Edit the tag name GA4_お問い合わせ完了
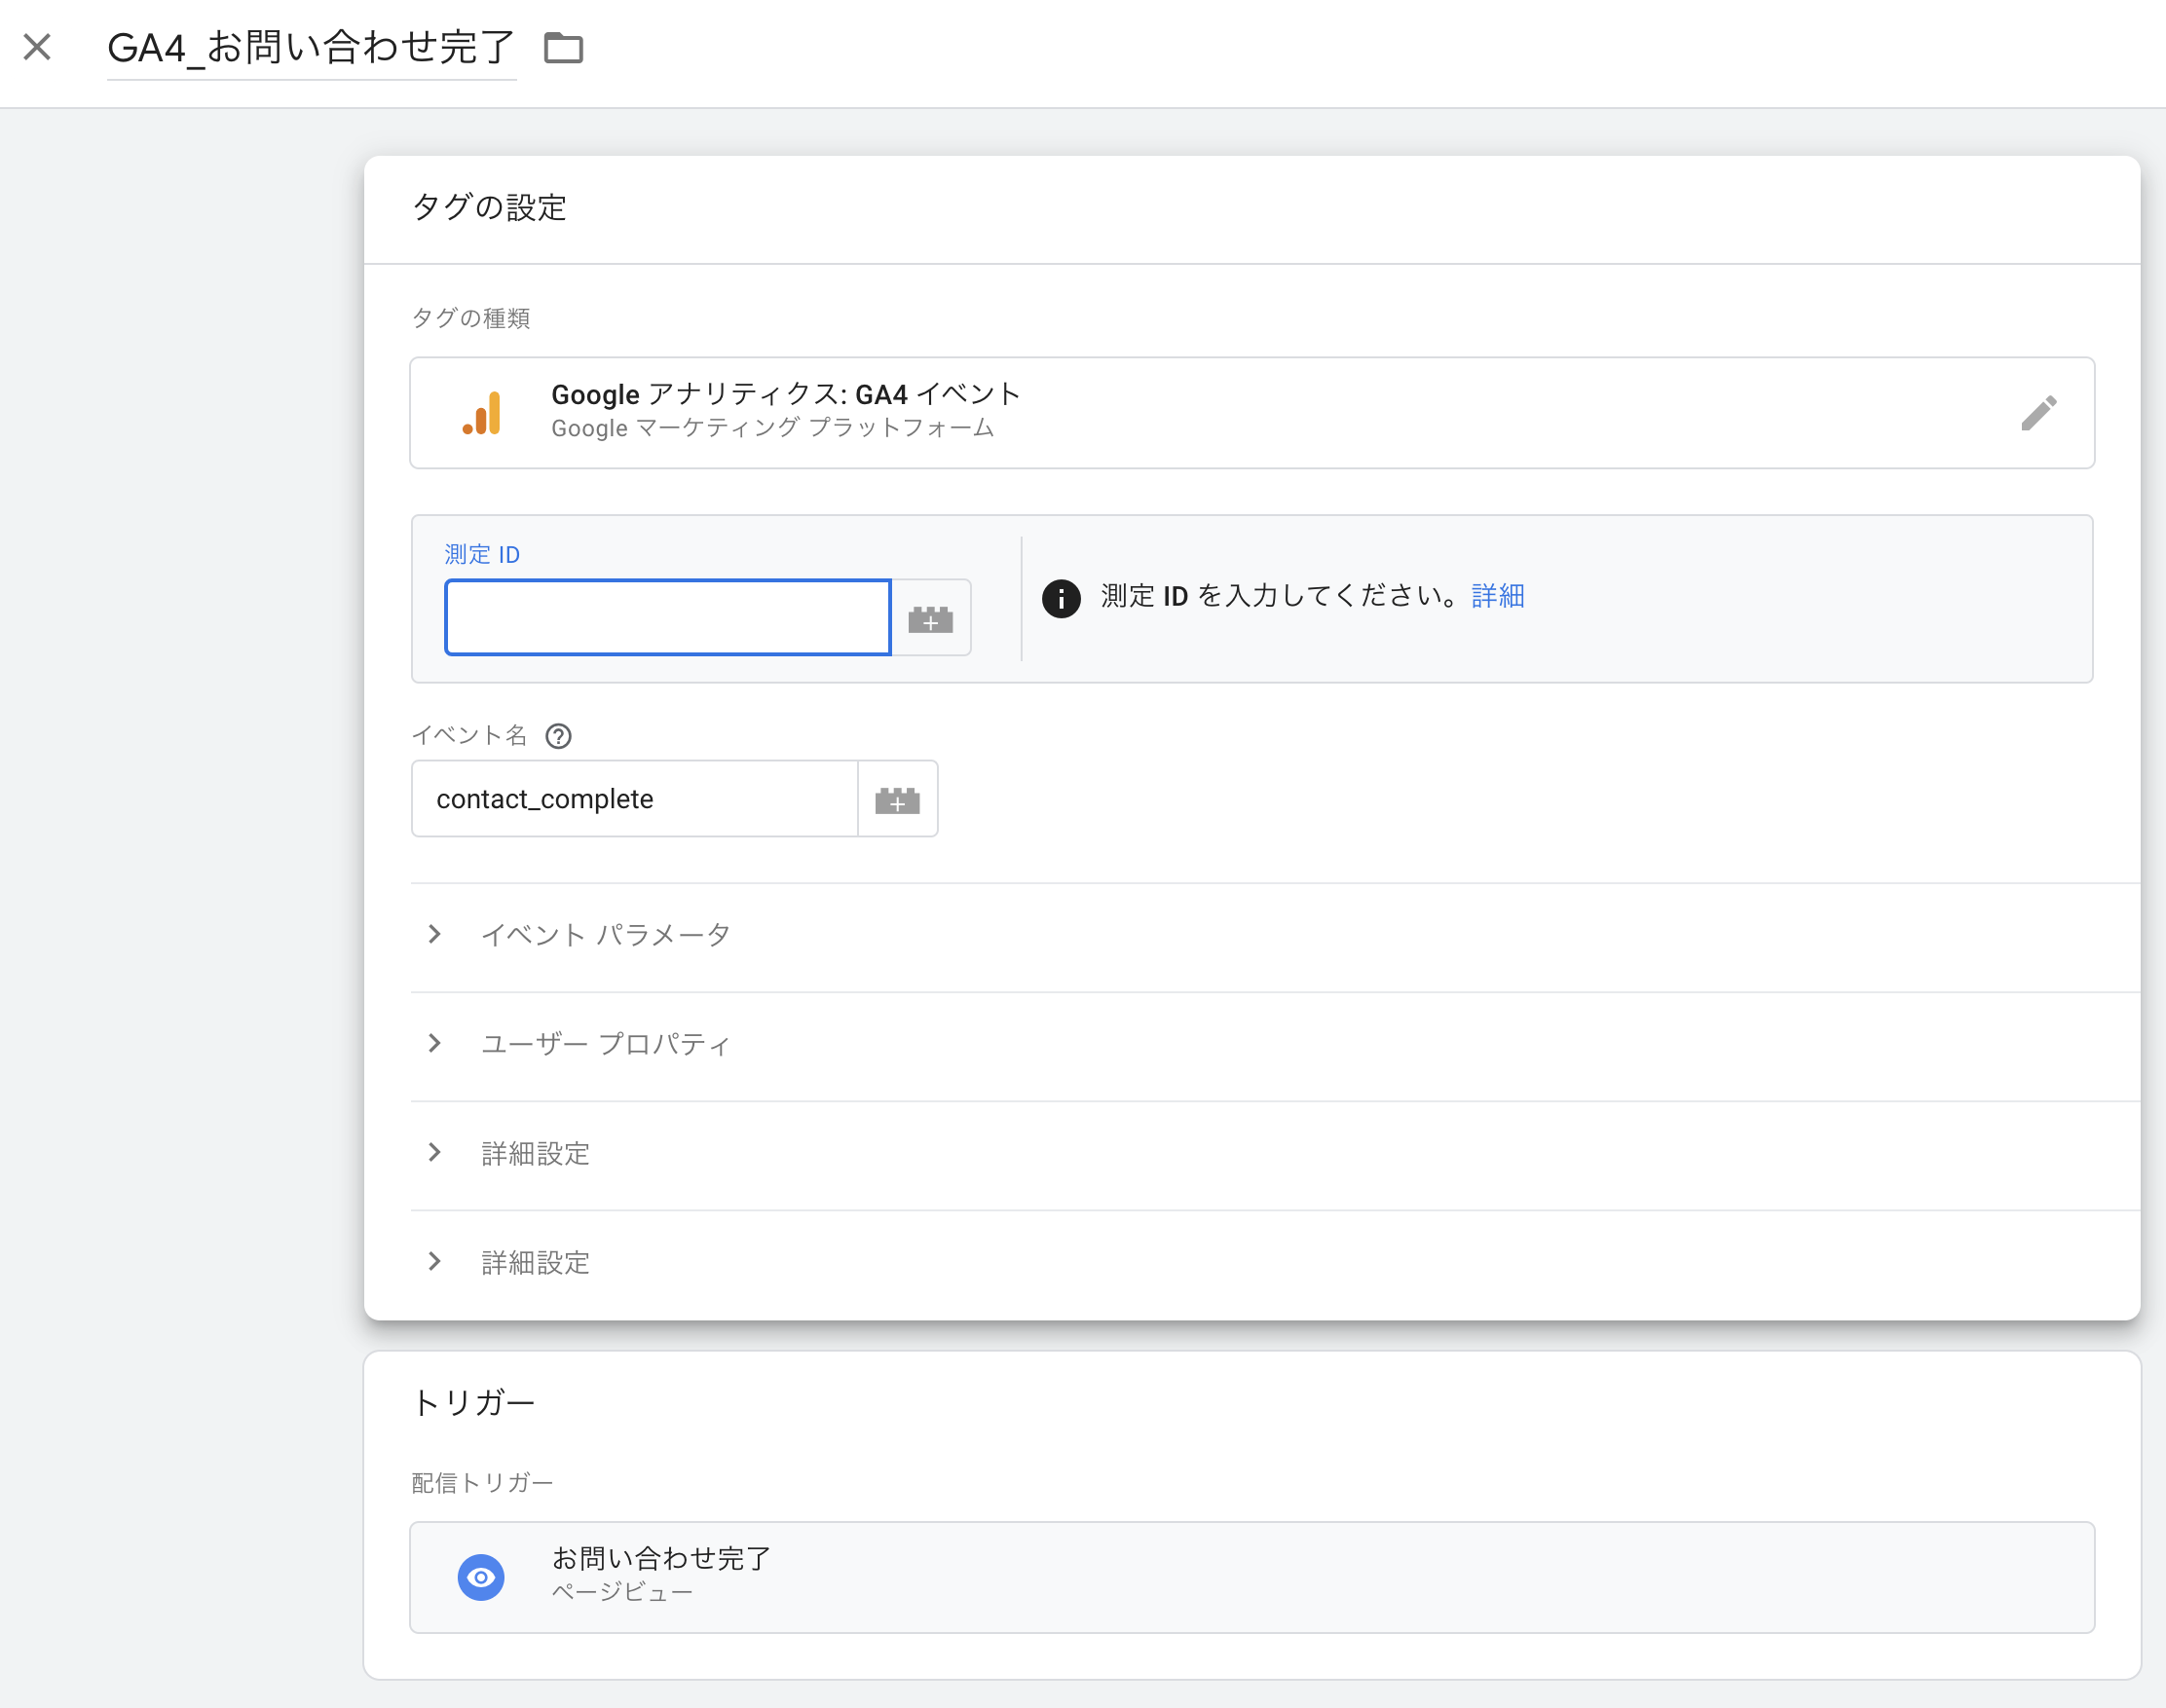The height and width of the screenshot is (1708, 2166). pos(311,47)
